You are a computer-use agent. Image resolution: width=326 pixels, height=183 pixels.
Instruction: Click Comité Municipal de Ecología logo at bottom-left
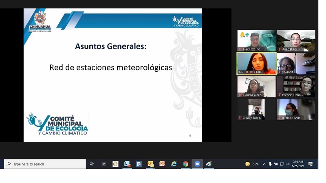point(57,124)
